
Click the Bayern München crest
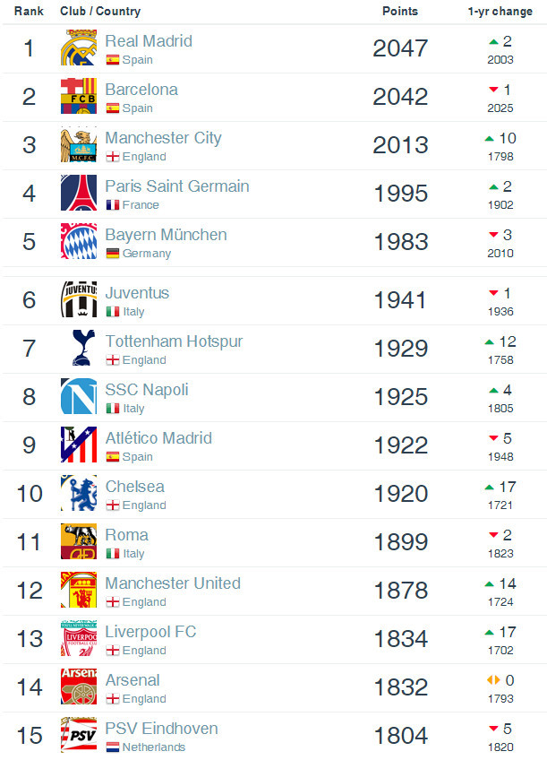click(79, 241)
